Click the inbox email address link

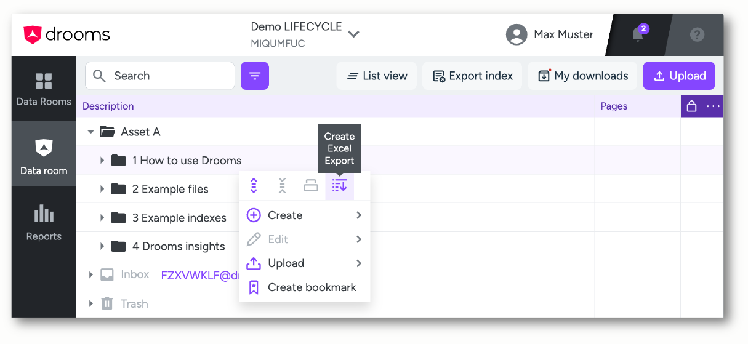[x=199, y=275]
